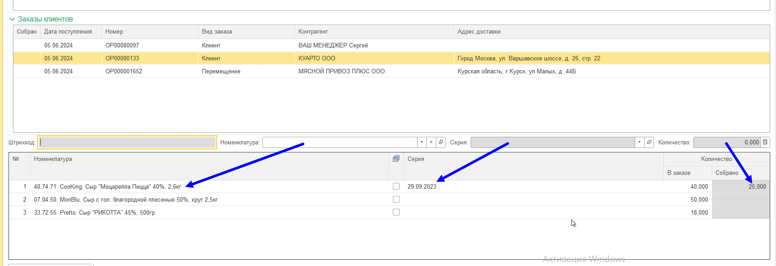Click the series date 29.09.2023

[422, 186]
